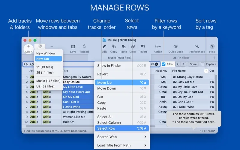
Task: Click the Save floppy disk icon
Action: tap(73, 46)
